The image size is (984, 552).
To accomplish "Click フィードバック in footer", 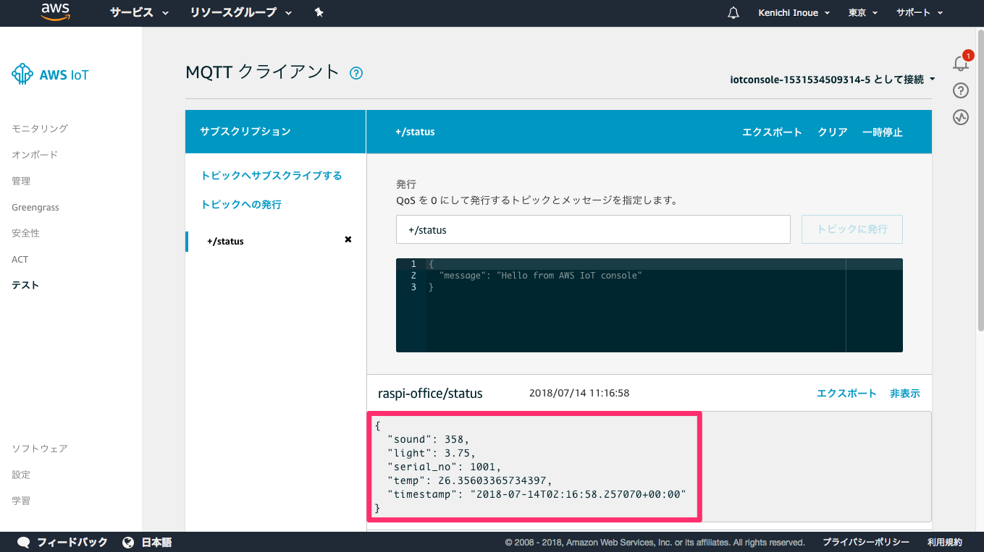I will (72, 542).
